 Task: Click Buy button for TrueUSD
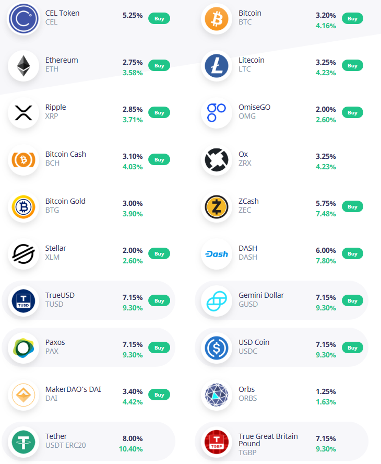pos(159,300)
